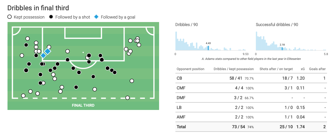Sort by the Opponent position column header
Viewport: 335px width, 137px height.
[190, 69]
